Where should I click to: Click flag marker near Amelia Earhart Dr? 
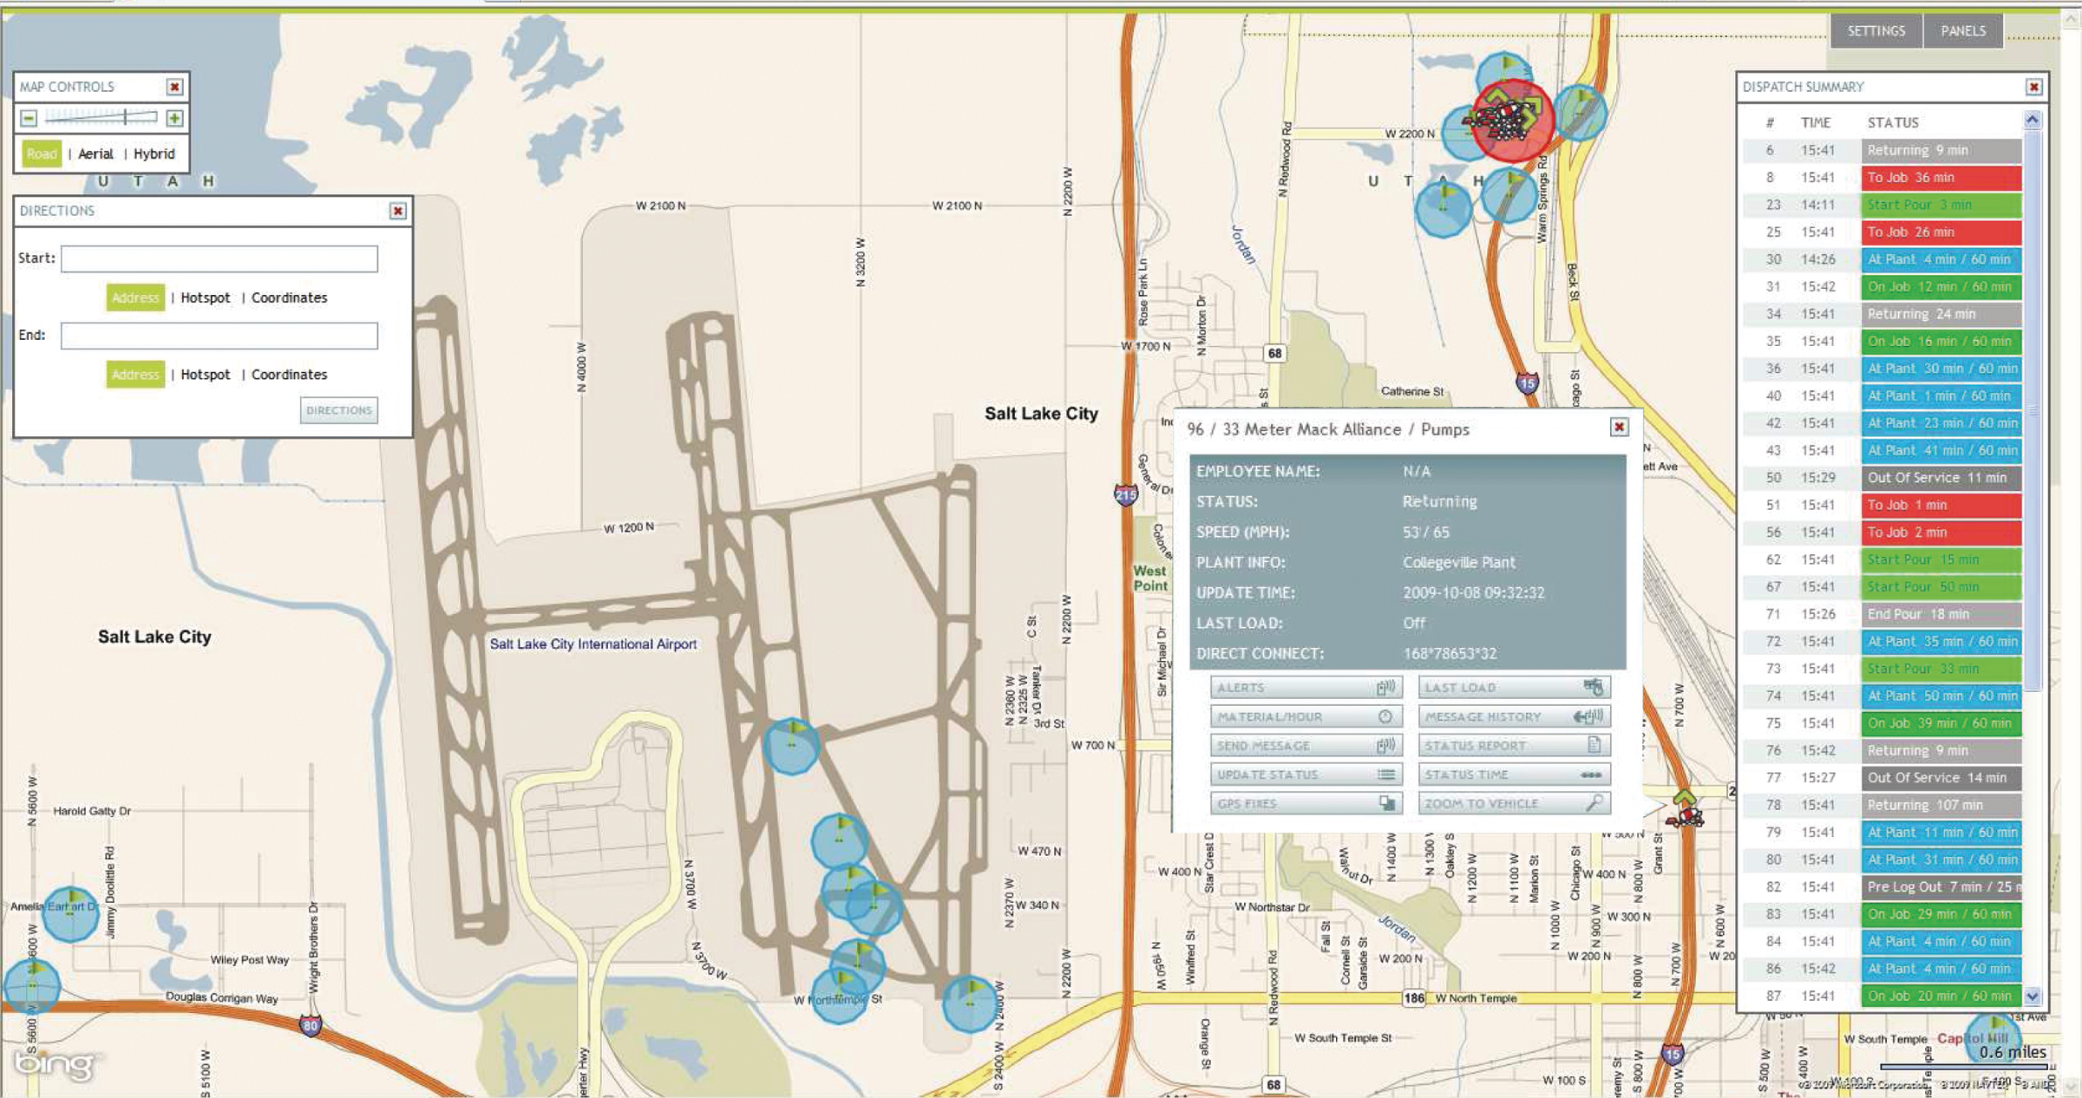[70, 913]
